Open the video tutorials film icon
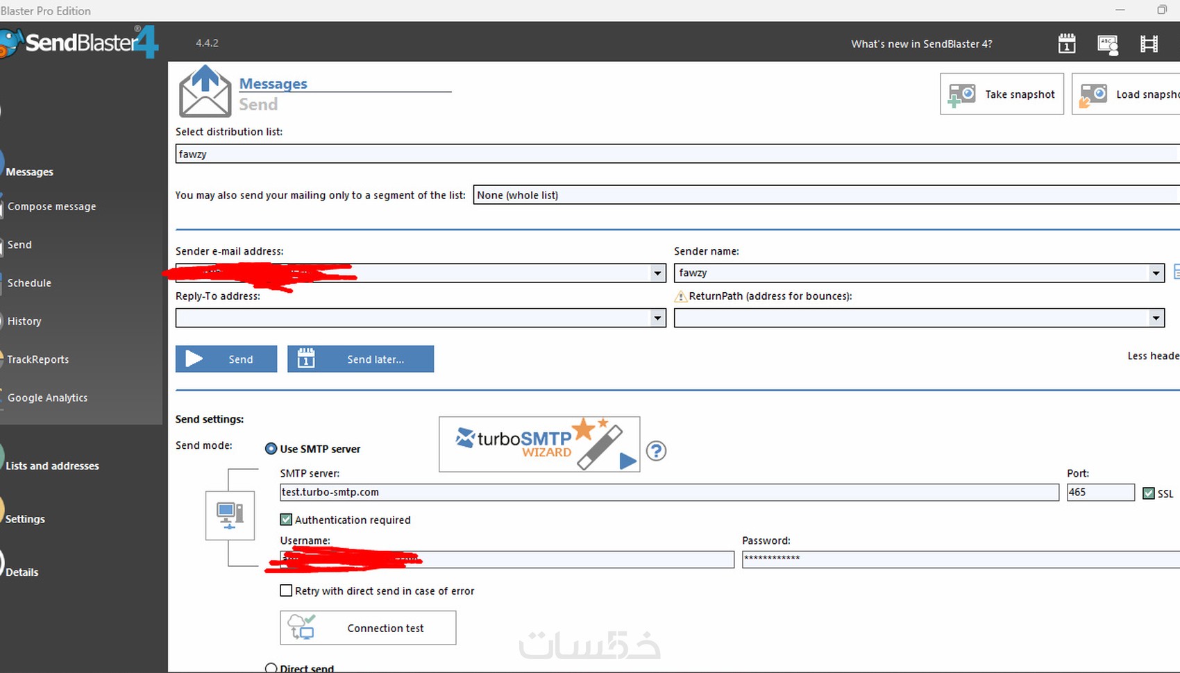The height and width of the screenshot is (673, 1180). [1149, 44]
